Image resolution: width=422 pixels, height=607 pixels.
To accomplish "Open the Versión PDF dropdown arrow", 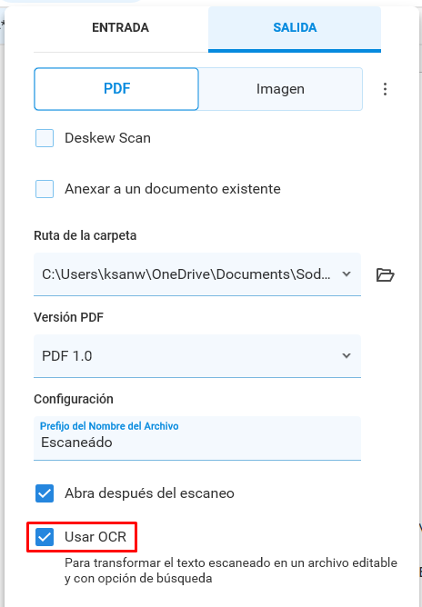I will click(x=347, y=356).
